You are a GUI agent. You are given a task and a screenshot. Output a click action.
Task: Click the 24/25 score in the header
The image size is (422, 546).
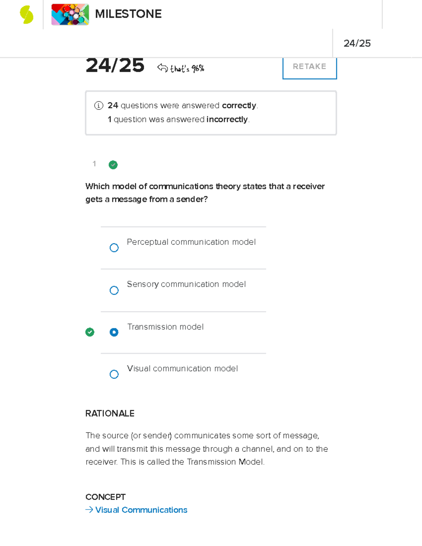coord(358,44)
